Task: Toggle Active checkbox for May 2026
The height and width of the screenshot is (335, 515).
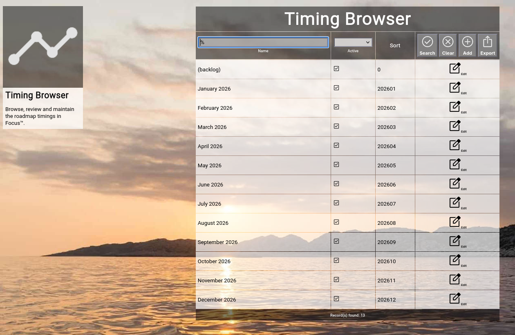Action: coord(336,164)
